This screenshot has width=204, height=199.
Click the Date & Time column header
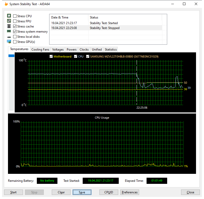point(69,17)
